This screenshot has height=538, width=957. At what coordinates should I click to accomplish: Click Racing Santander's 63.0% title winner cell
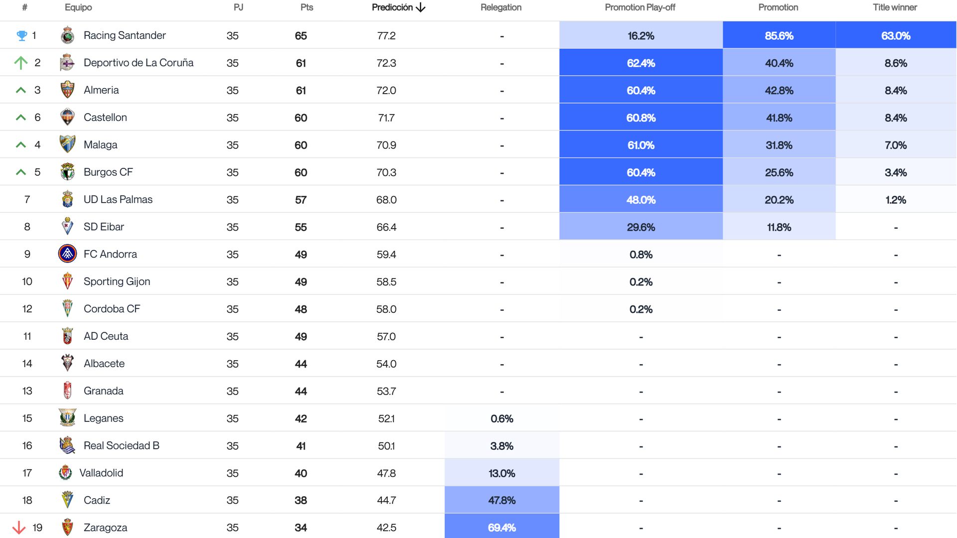pyautogui.click(x=896, y=35)
